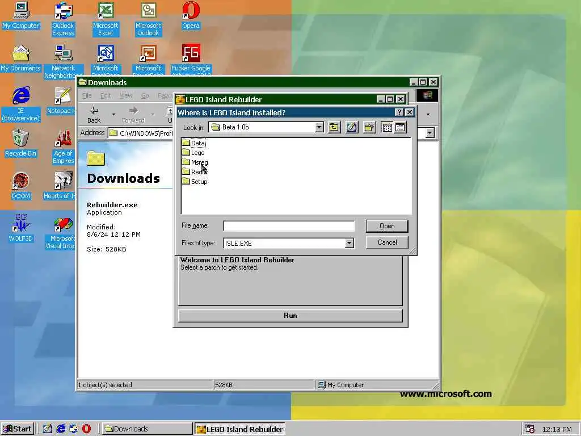
Task: Switch dialog to List view
Action: tap(387, 128)
